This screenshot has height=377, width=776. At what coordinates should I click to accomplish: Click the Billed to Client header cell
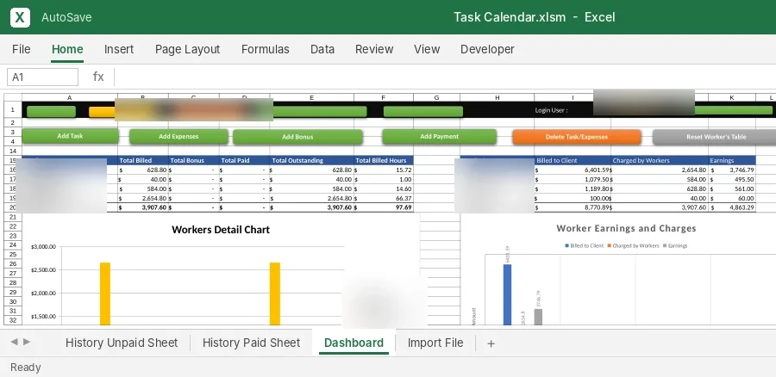point(573,161)
